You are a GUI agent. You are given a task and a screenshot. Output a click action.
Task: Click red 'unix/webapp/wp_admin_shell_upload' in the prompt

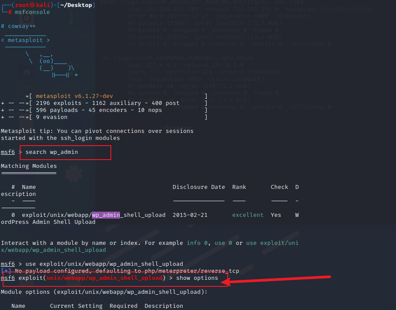click(x=105, y=278)
